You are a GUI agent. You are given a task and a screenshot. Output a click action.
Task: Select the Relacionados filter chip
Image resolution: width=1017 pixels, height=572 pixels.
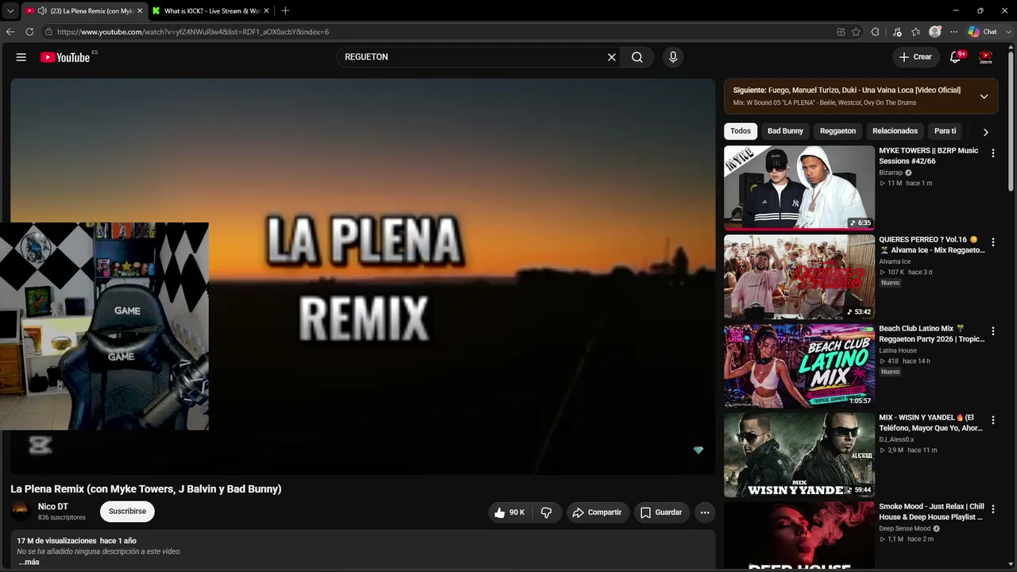coord(895,131)
